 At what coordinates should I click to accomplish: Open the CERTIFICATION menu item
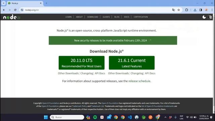point(141,17)
